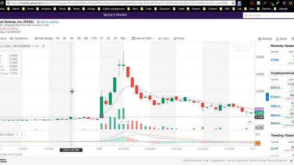Open the VTGN recently viewed symbol
The height and width of the screenshot is (165, 294).
(x=275, y=60)
